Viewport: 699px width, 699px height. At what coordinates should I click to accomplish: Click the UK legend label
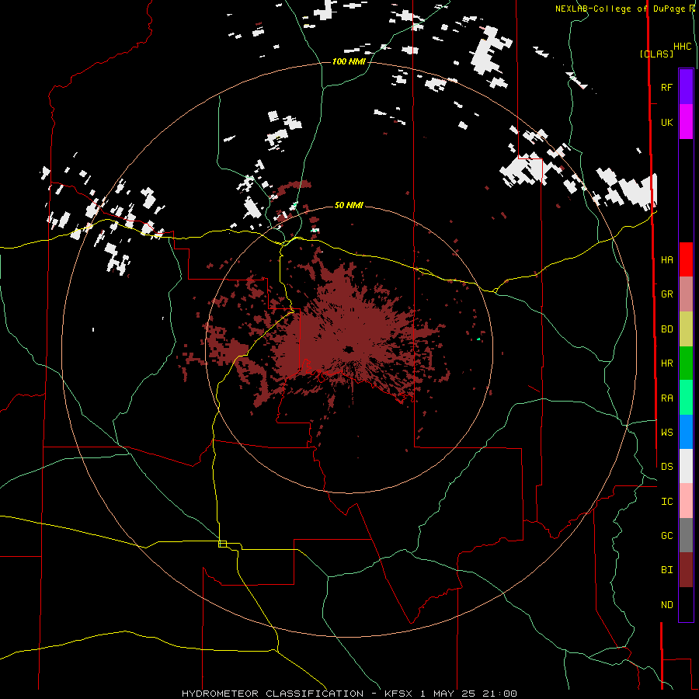(x=666, y=122)
